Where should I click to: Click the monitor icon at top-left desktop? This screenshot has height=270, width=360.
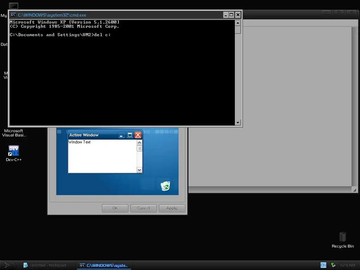(14, 6)
